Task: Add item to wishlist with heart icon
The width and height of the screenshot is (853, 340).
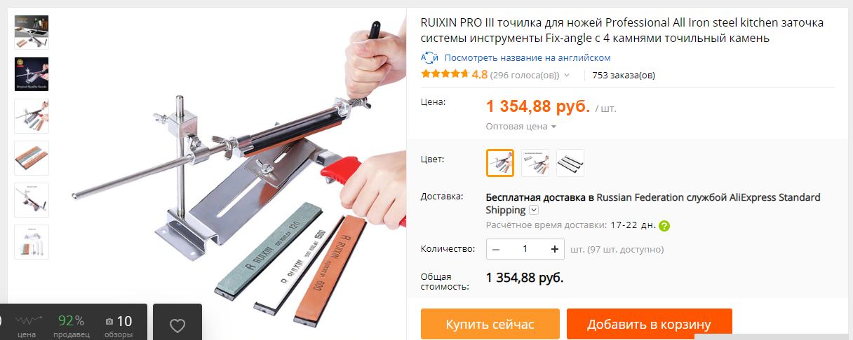Action: (x=177, y=325)
